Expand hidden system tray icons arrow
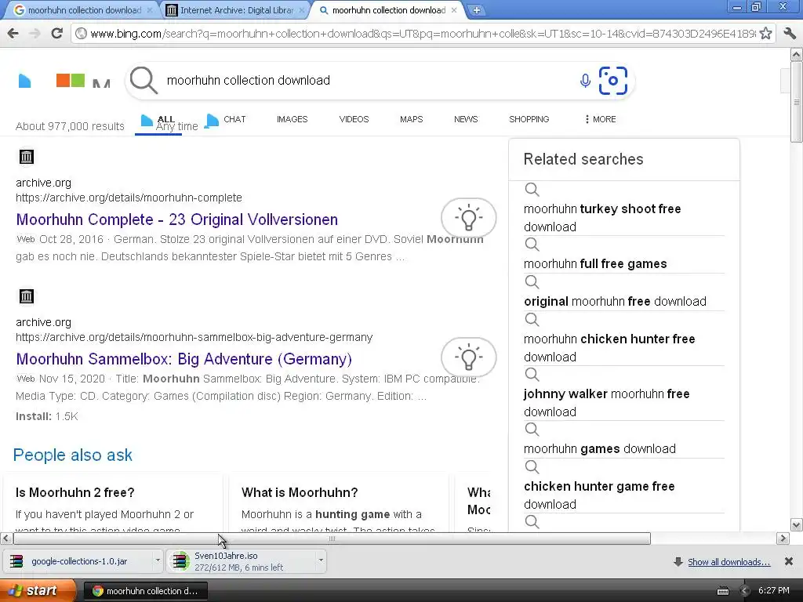803x602 pixels. [x=745, y=591]
